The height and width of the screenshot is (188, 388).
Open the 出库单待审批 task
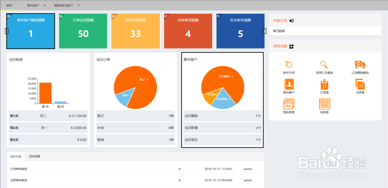tap(19, 180)
